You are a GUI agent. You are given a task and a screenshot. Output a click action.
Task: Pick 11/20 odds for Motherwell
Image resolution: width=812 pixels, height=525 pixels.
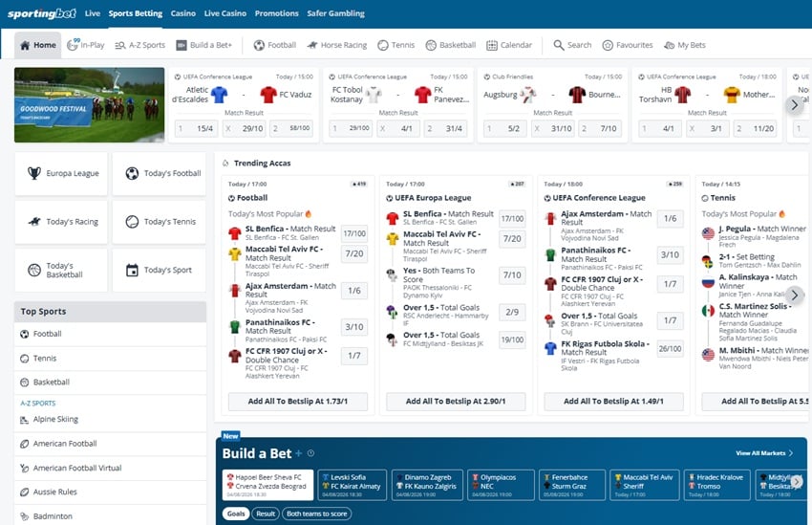[x=755, y=128]
